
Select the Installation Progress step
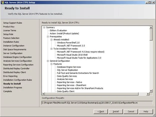(x=12, y=87)
